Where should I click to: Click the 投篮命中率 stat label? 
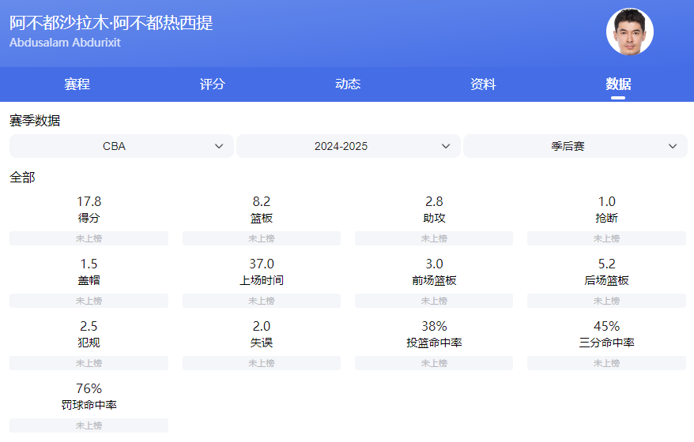[x=434, y=343]
